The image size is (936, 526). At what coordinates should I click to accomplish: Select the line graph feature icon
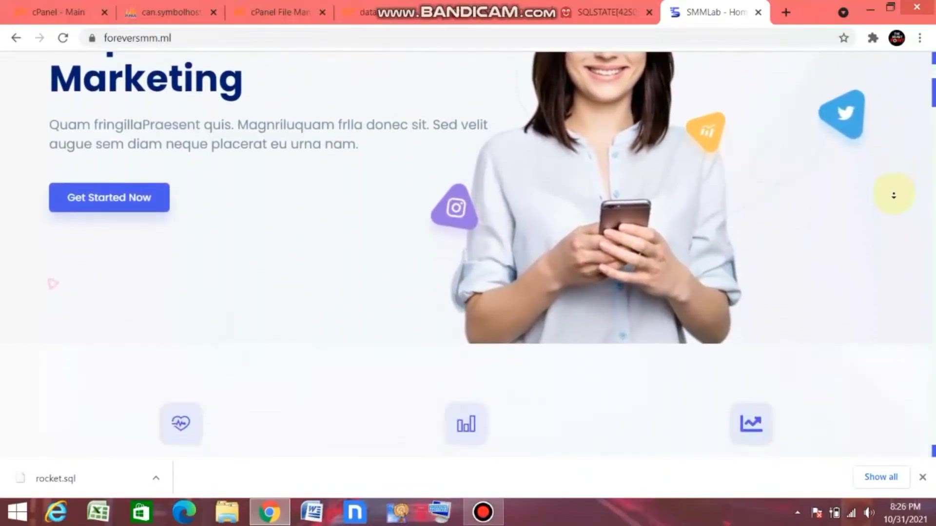coord(751,423)
